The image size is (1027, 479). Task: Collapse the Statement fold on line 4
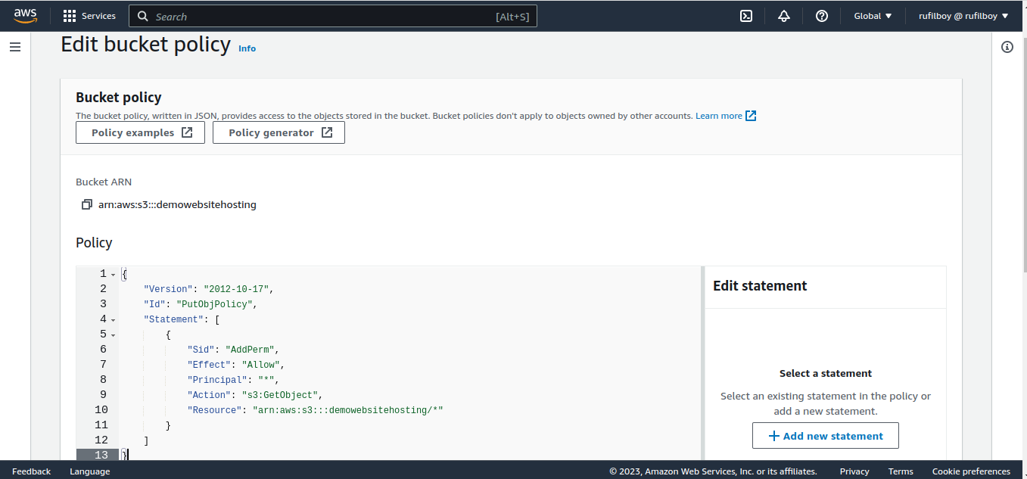[x=113, y=320]
